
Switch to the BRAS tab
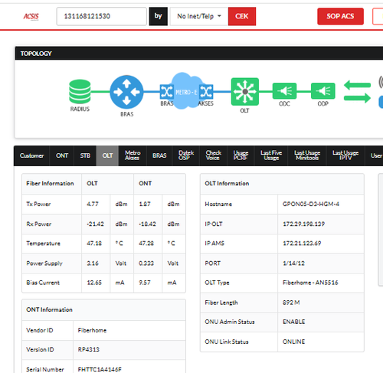tap(159, 155)
